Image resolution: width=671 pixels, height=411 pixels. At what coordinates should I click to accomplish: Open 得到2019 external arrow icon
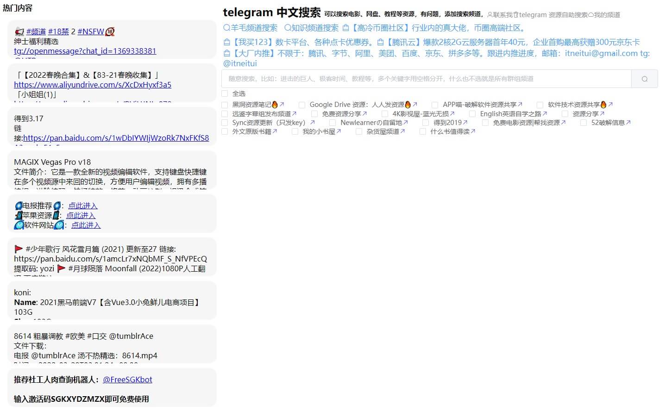click(465, 123)
